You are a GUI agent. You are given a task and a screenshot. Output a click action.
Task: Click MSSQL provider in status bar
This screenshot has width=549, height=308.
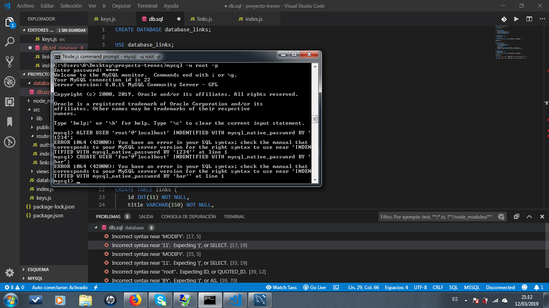[472, 288]
